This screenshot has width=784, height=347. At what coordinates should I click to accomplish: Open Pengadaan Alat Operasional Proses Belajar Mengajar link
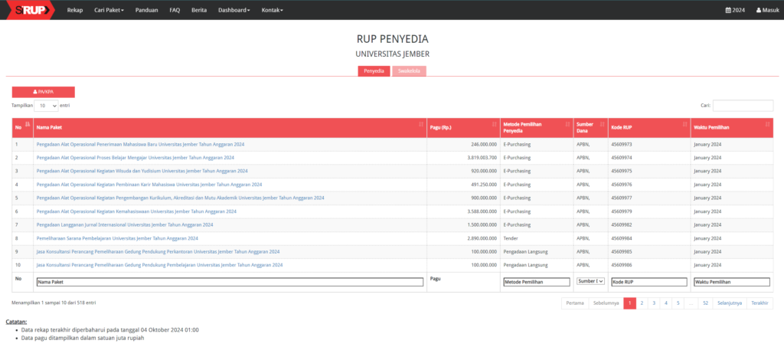(135, 158)
